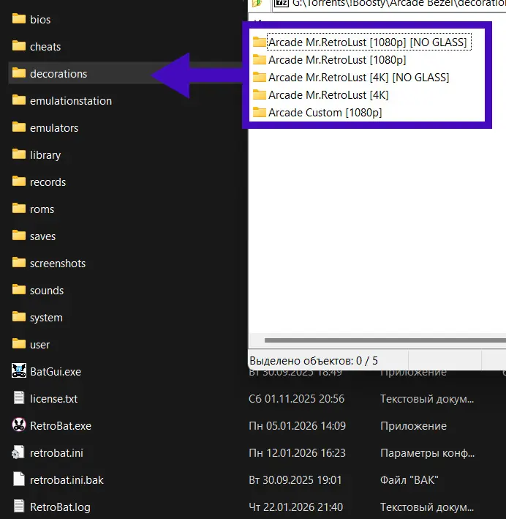Open the RetroBat.log file

click(x=60, y=507)
